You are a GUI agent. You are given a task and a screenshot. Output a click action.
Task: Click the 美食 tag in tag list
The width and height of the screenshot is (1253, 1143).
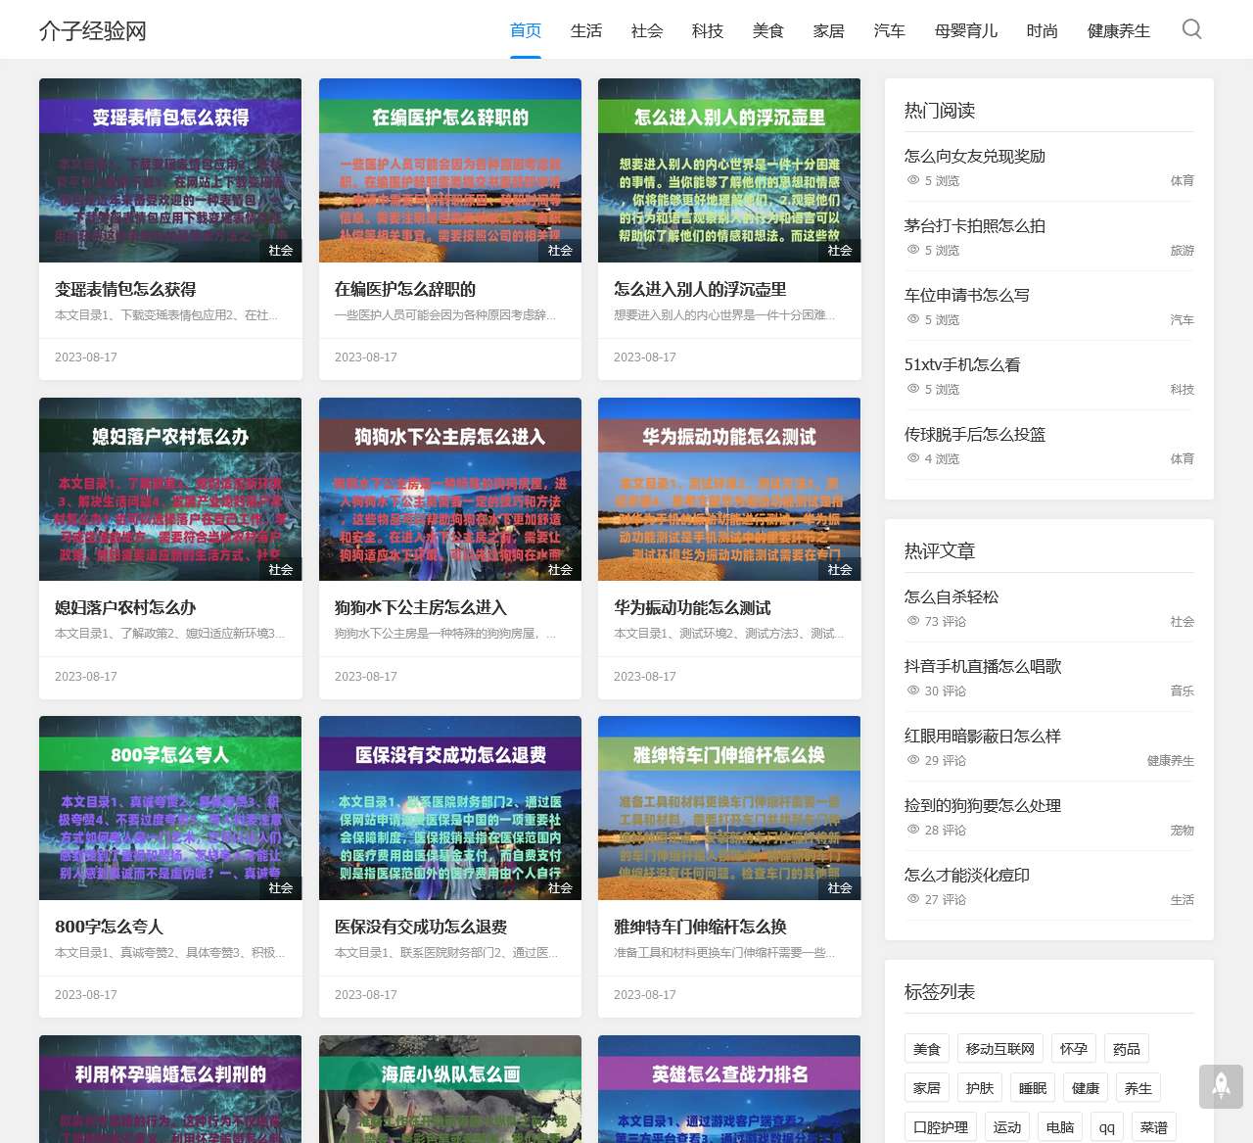[927, 1049]
